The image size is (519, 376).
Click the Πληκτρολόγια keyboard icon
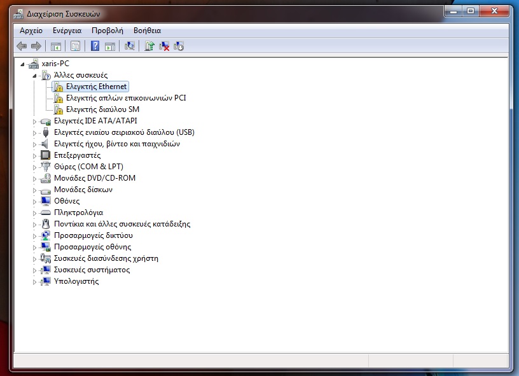46,212
